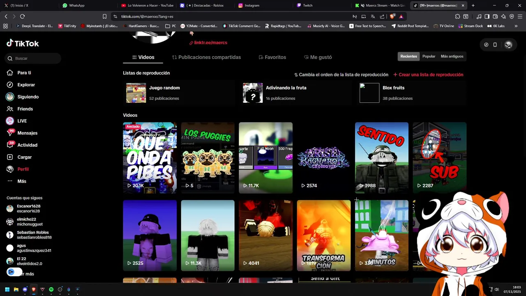
Task: Open Blox fruits playlist
Action: click(x=412, y=93)
